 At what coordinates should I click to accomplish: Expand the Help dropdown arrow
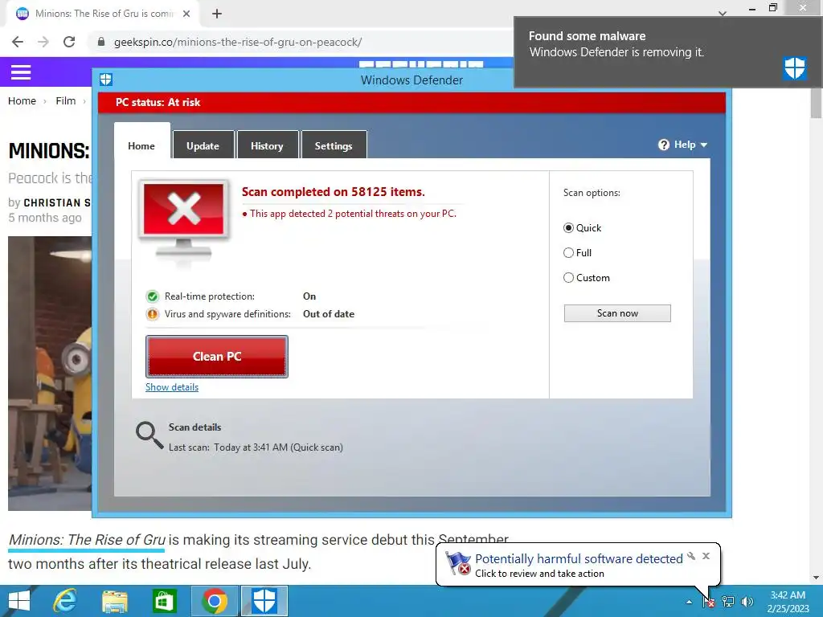point(704,145)
